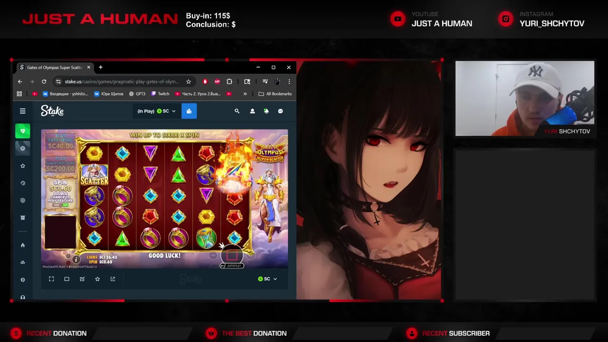Open Recent history clock sidebar icon
The image size is (608, 342).
(x=22, y=183)
